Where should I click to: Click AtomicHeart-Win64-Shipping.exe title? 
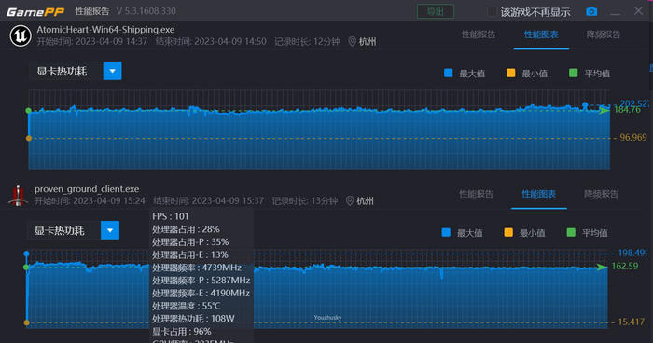click(x=105, y=30)
